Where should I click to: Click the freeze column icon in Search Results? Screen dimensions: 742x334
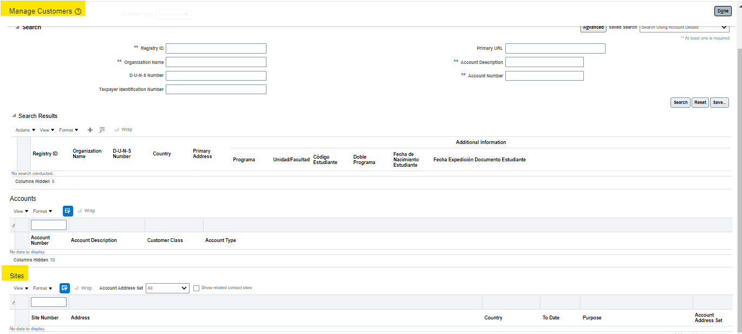point(102,130)
